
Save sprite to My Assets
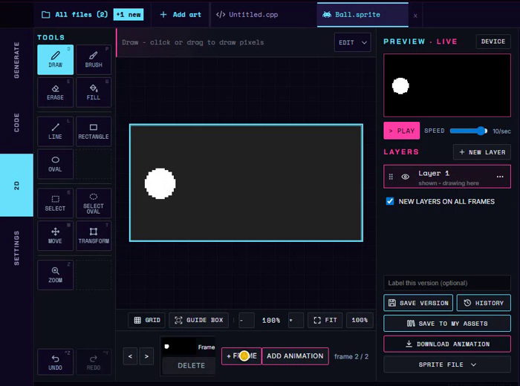447,324
